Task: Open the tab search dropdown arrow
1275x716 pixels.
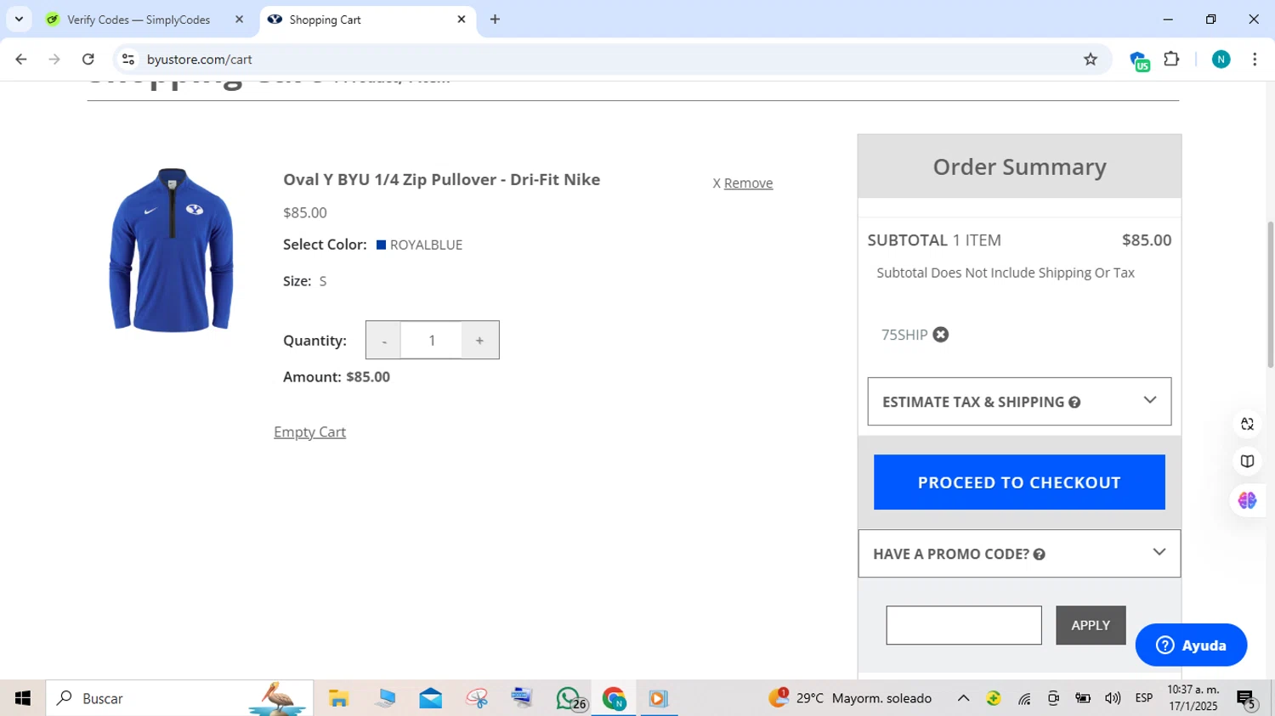Action: [x=19, y=19]
